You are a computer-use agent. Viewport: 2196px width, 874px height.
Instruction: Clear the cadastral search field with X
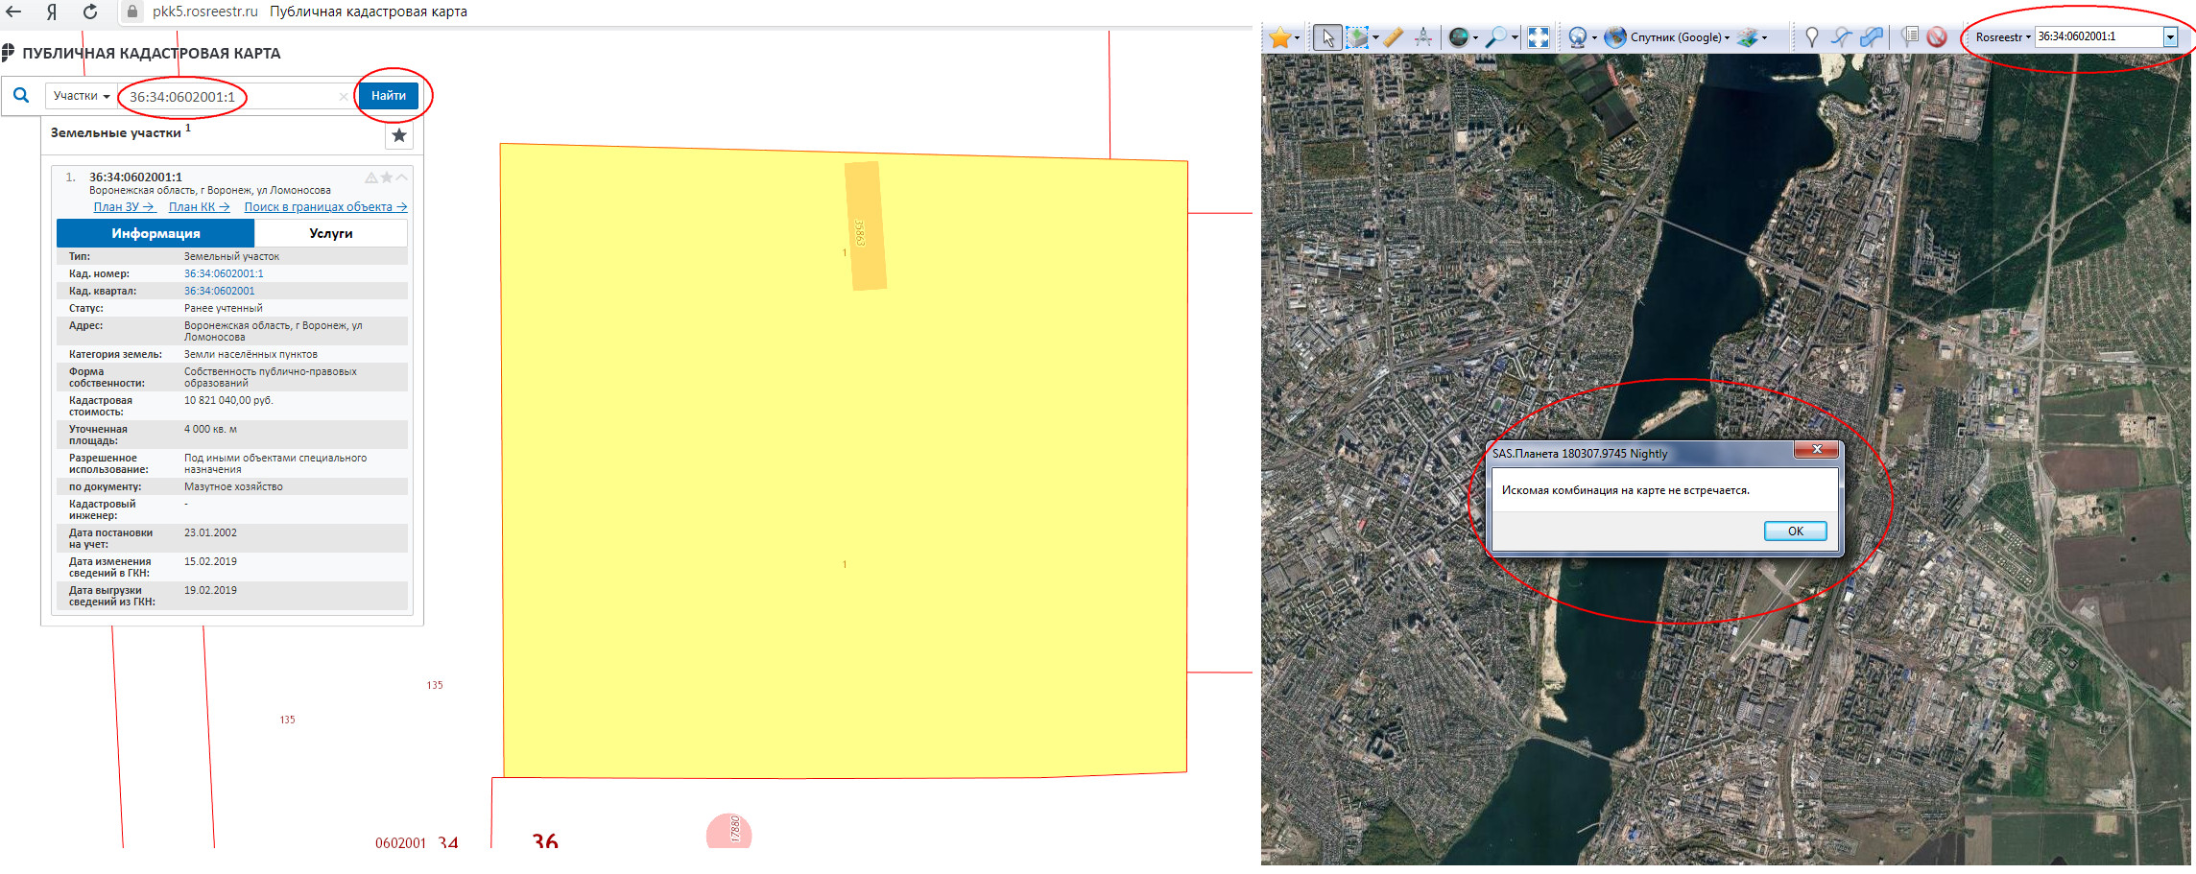tap(344, 97)
